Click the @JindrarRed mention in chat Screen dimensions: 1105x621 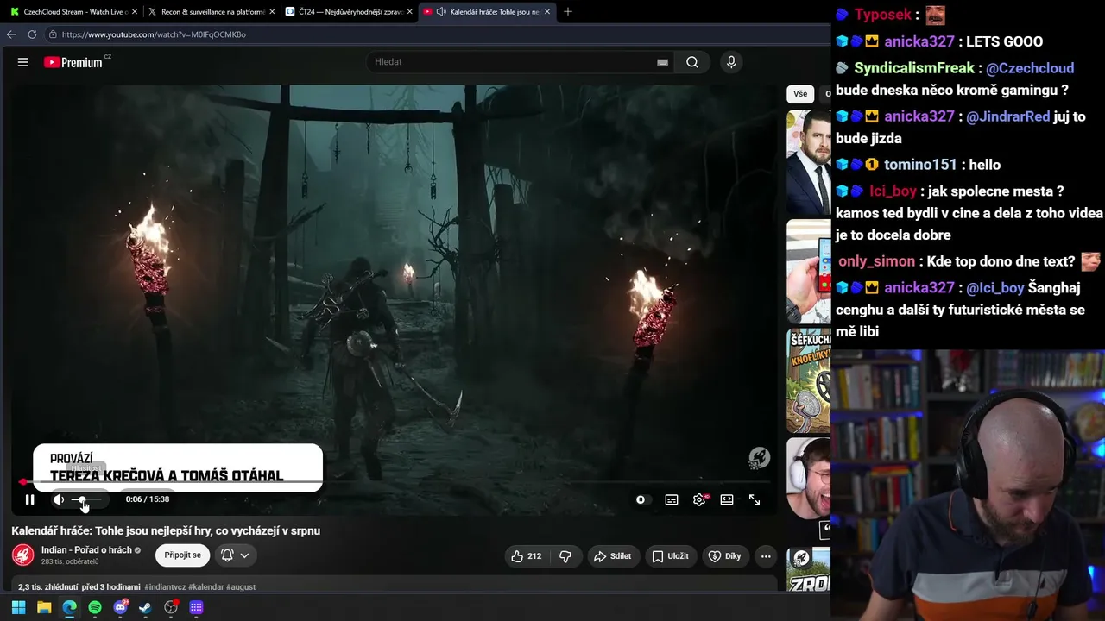coord(1007,116)
